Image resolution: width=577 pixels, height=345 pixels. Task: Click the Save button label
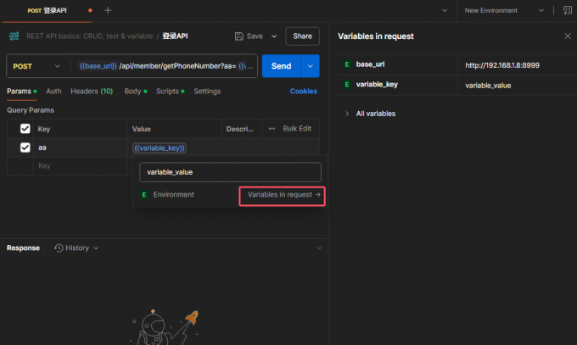coord(255,36)
